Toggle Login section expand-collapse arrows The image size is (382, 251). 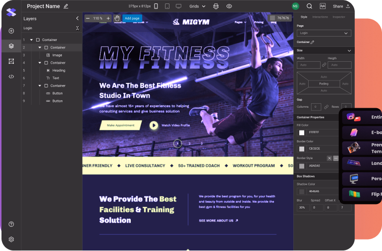pos(77,28)
